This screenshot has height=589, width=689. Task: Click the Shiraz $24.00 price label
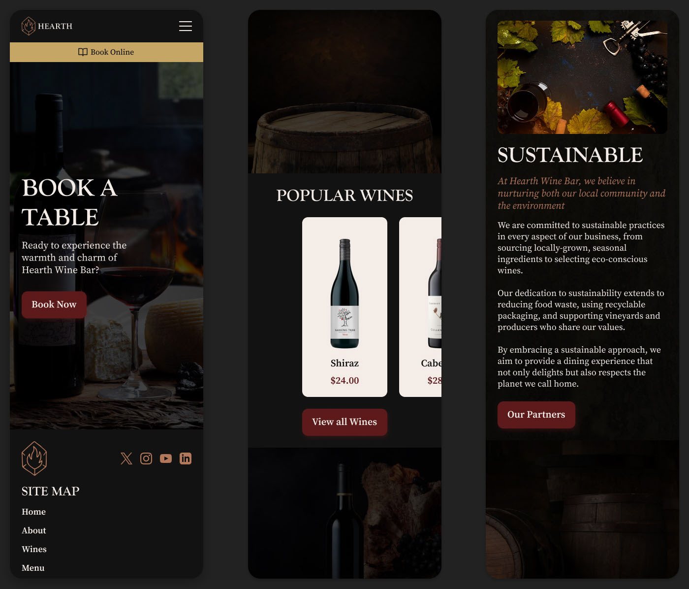click(x=344, y=380)
